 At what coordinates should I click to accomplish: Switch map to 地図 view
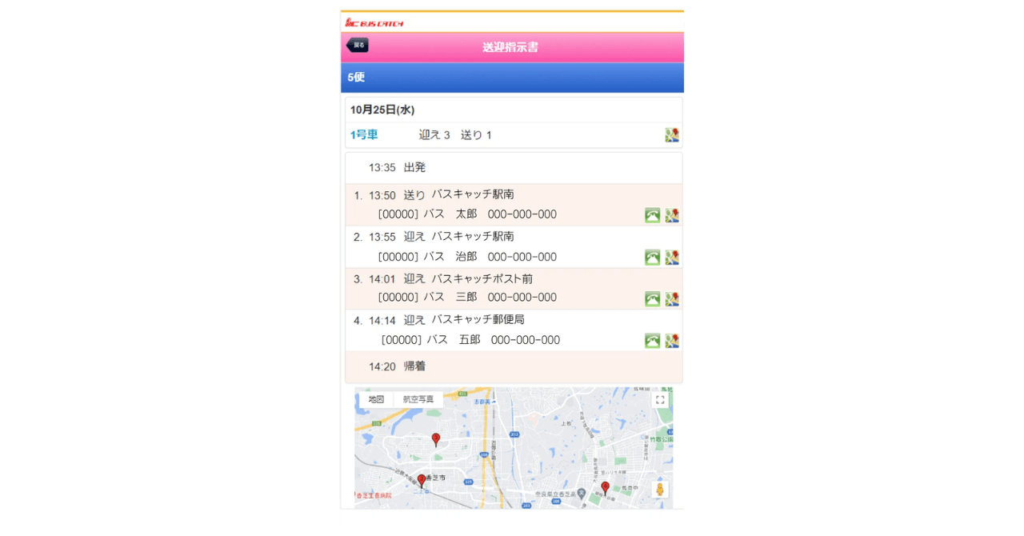pyautogui.click(x=376, y=399)
